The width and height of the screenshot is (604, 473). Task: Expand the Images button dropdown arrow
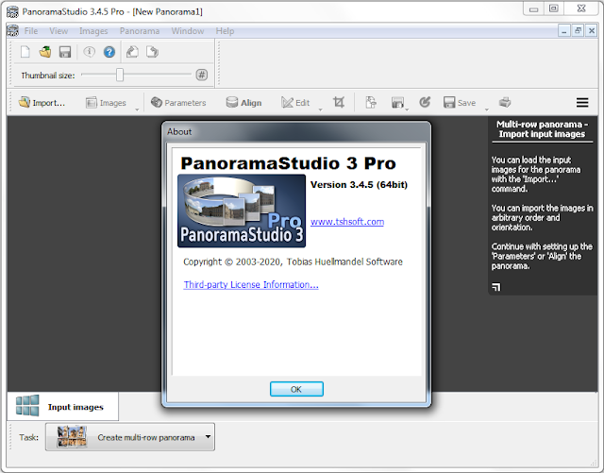(x=137, y=110)
